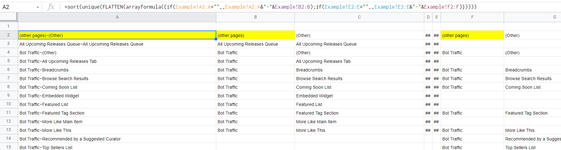Click the select-all corner box
This screenshot has height=150, width=561.
pyautogui.click(x=9, y=17)
